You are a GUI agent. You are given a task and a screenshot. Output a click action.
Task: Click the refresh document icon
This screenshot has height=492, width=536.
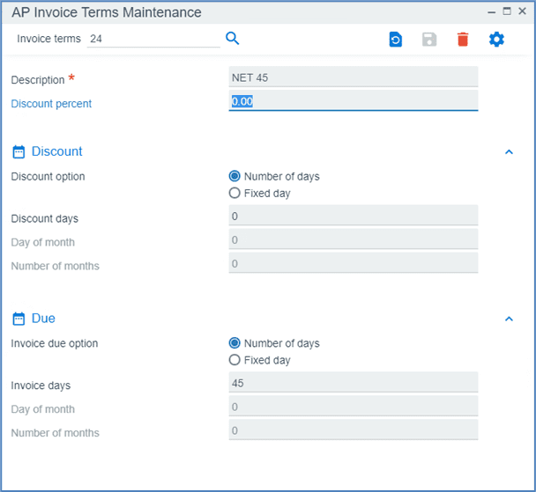coord(396,40)
